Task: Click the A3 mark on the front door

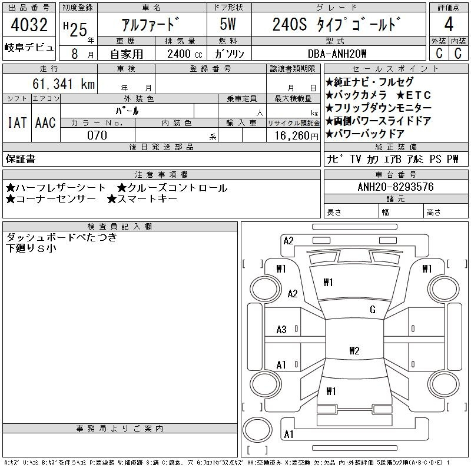Action: pos(281,330)
